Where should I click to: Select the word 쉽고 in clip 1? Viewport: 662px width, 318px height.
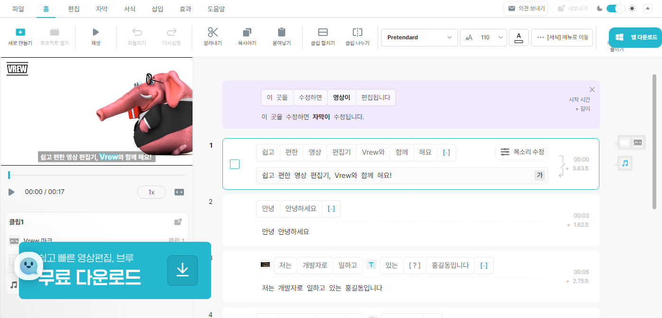pos(268,152)
